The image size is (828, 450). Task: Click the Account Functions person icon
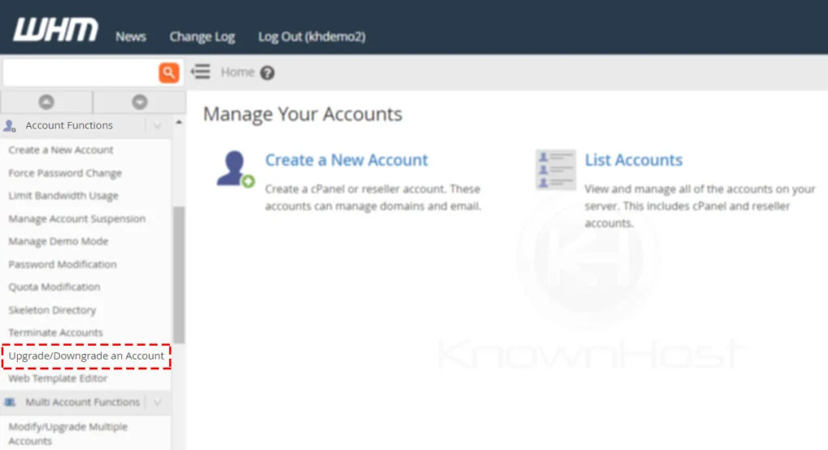(x=10, y=126)
